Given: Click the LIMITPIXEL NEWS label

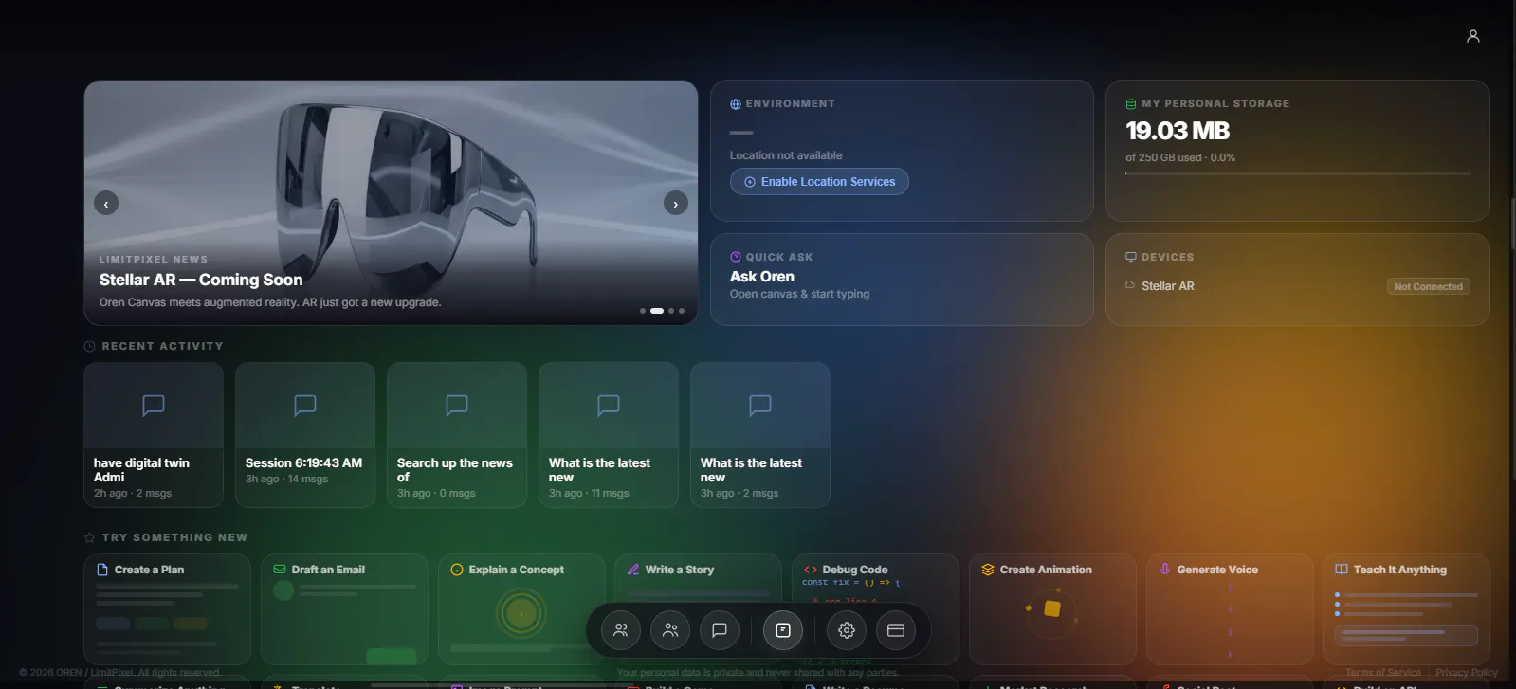Looking at the screenshot, I should [x=154, y=259].
